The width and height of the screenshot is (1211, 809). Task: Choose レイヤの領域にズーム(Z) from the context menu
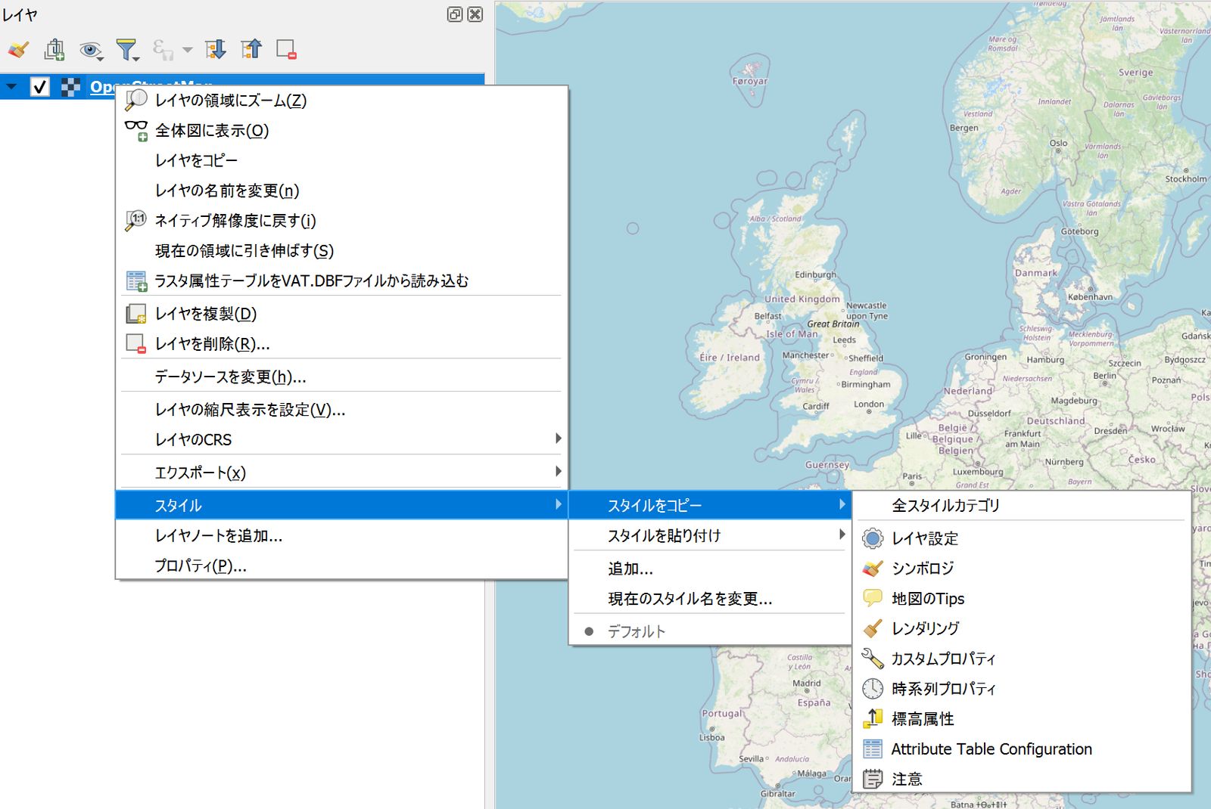point(341,101)
